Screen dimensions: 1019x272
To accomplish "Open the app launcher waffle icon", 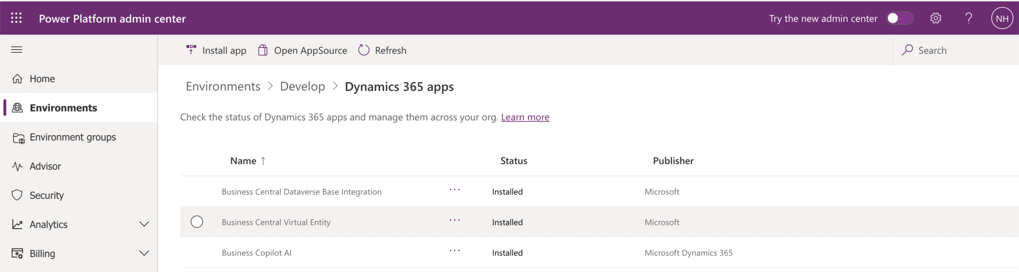I will pyautogui.click(x=17, y=18).
